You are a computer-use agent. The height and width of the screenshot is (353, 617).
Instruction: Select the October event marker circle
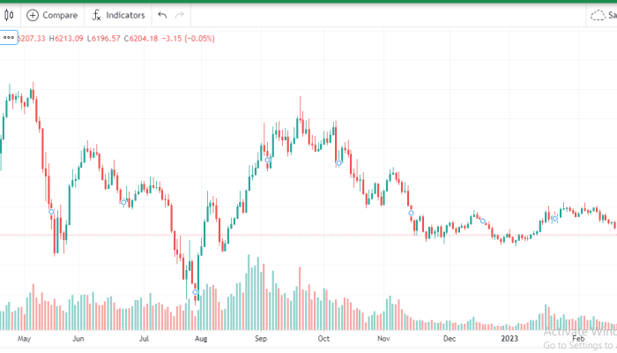point(338,163)
